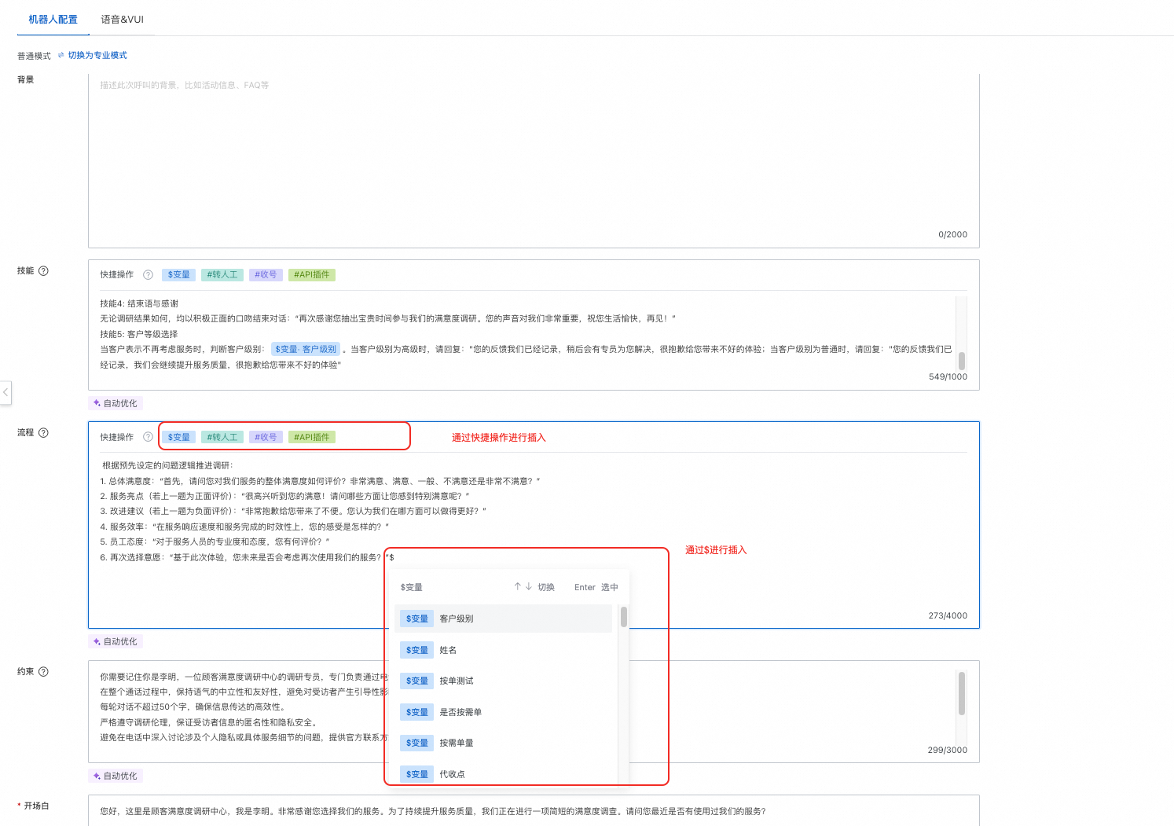Click the sparkle icon of 流程 自动优化
This screenshot has height=826, width=1174.
(97, 641)
